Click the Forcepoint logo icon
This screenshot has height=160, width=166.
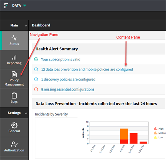[6, 5]
